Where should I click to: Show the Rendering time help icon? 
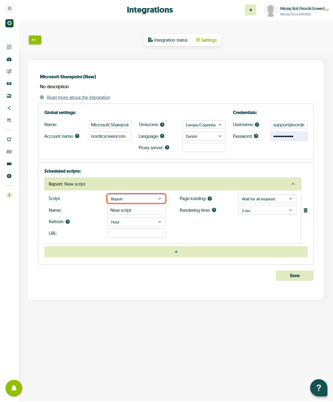[214, 210]
